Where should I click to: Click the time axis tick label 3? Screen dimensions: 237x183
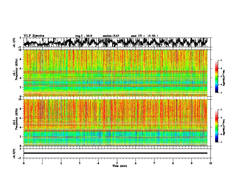(x=80, y=163)
